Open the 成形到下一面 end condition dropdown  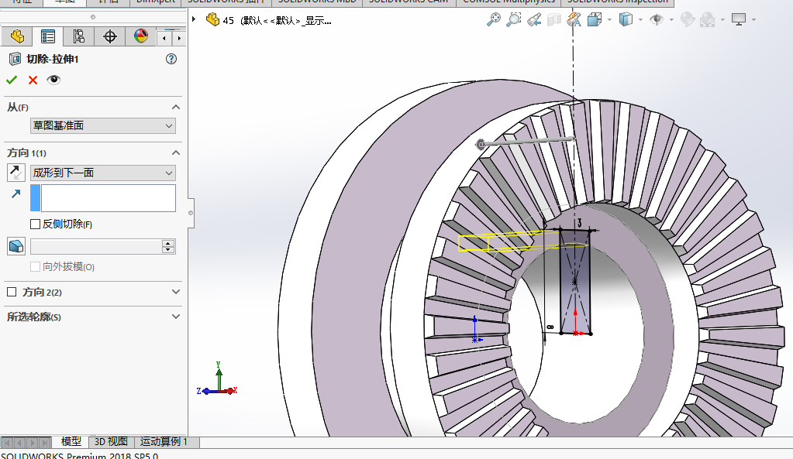pos(103,173)
